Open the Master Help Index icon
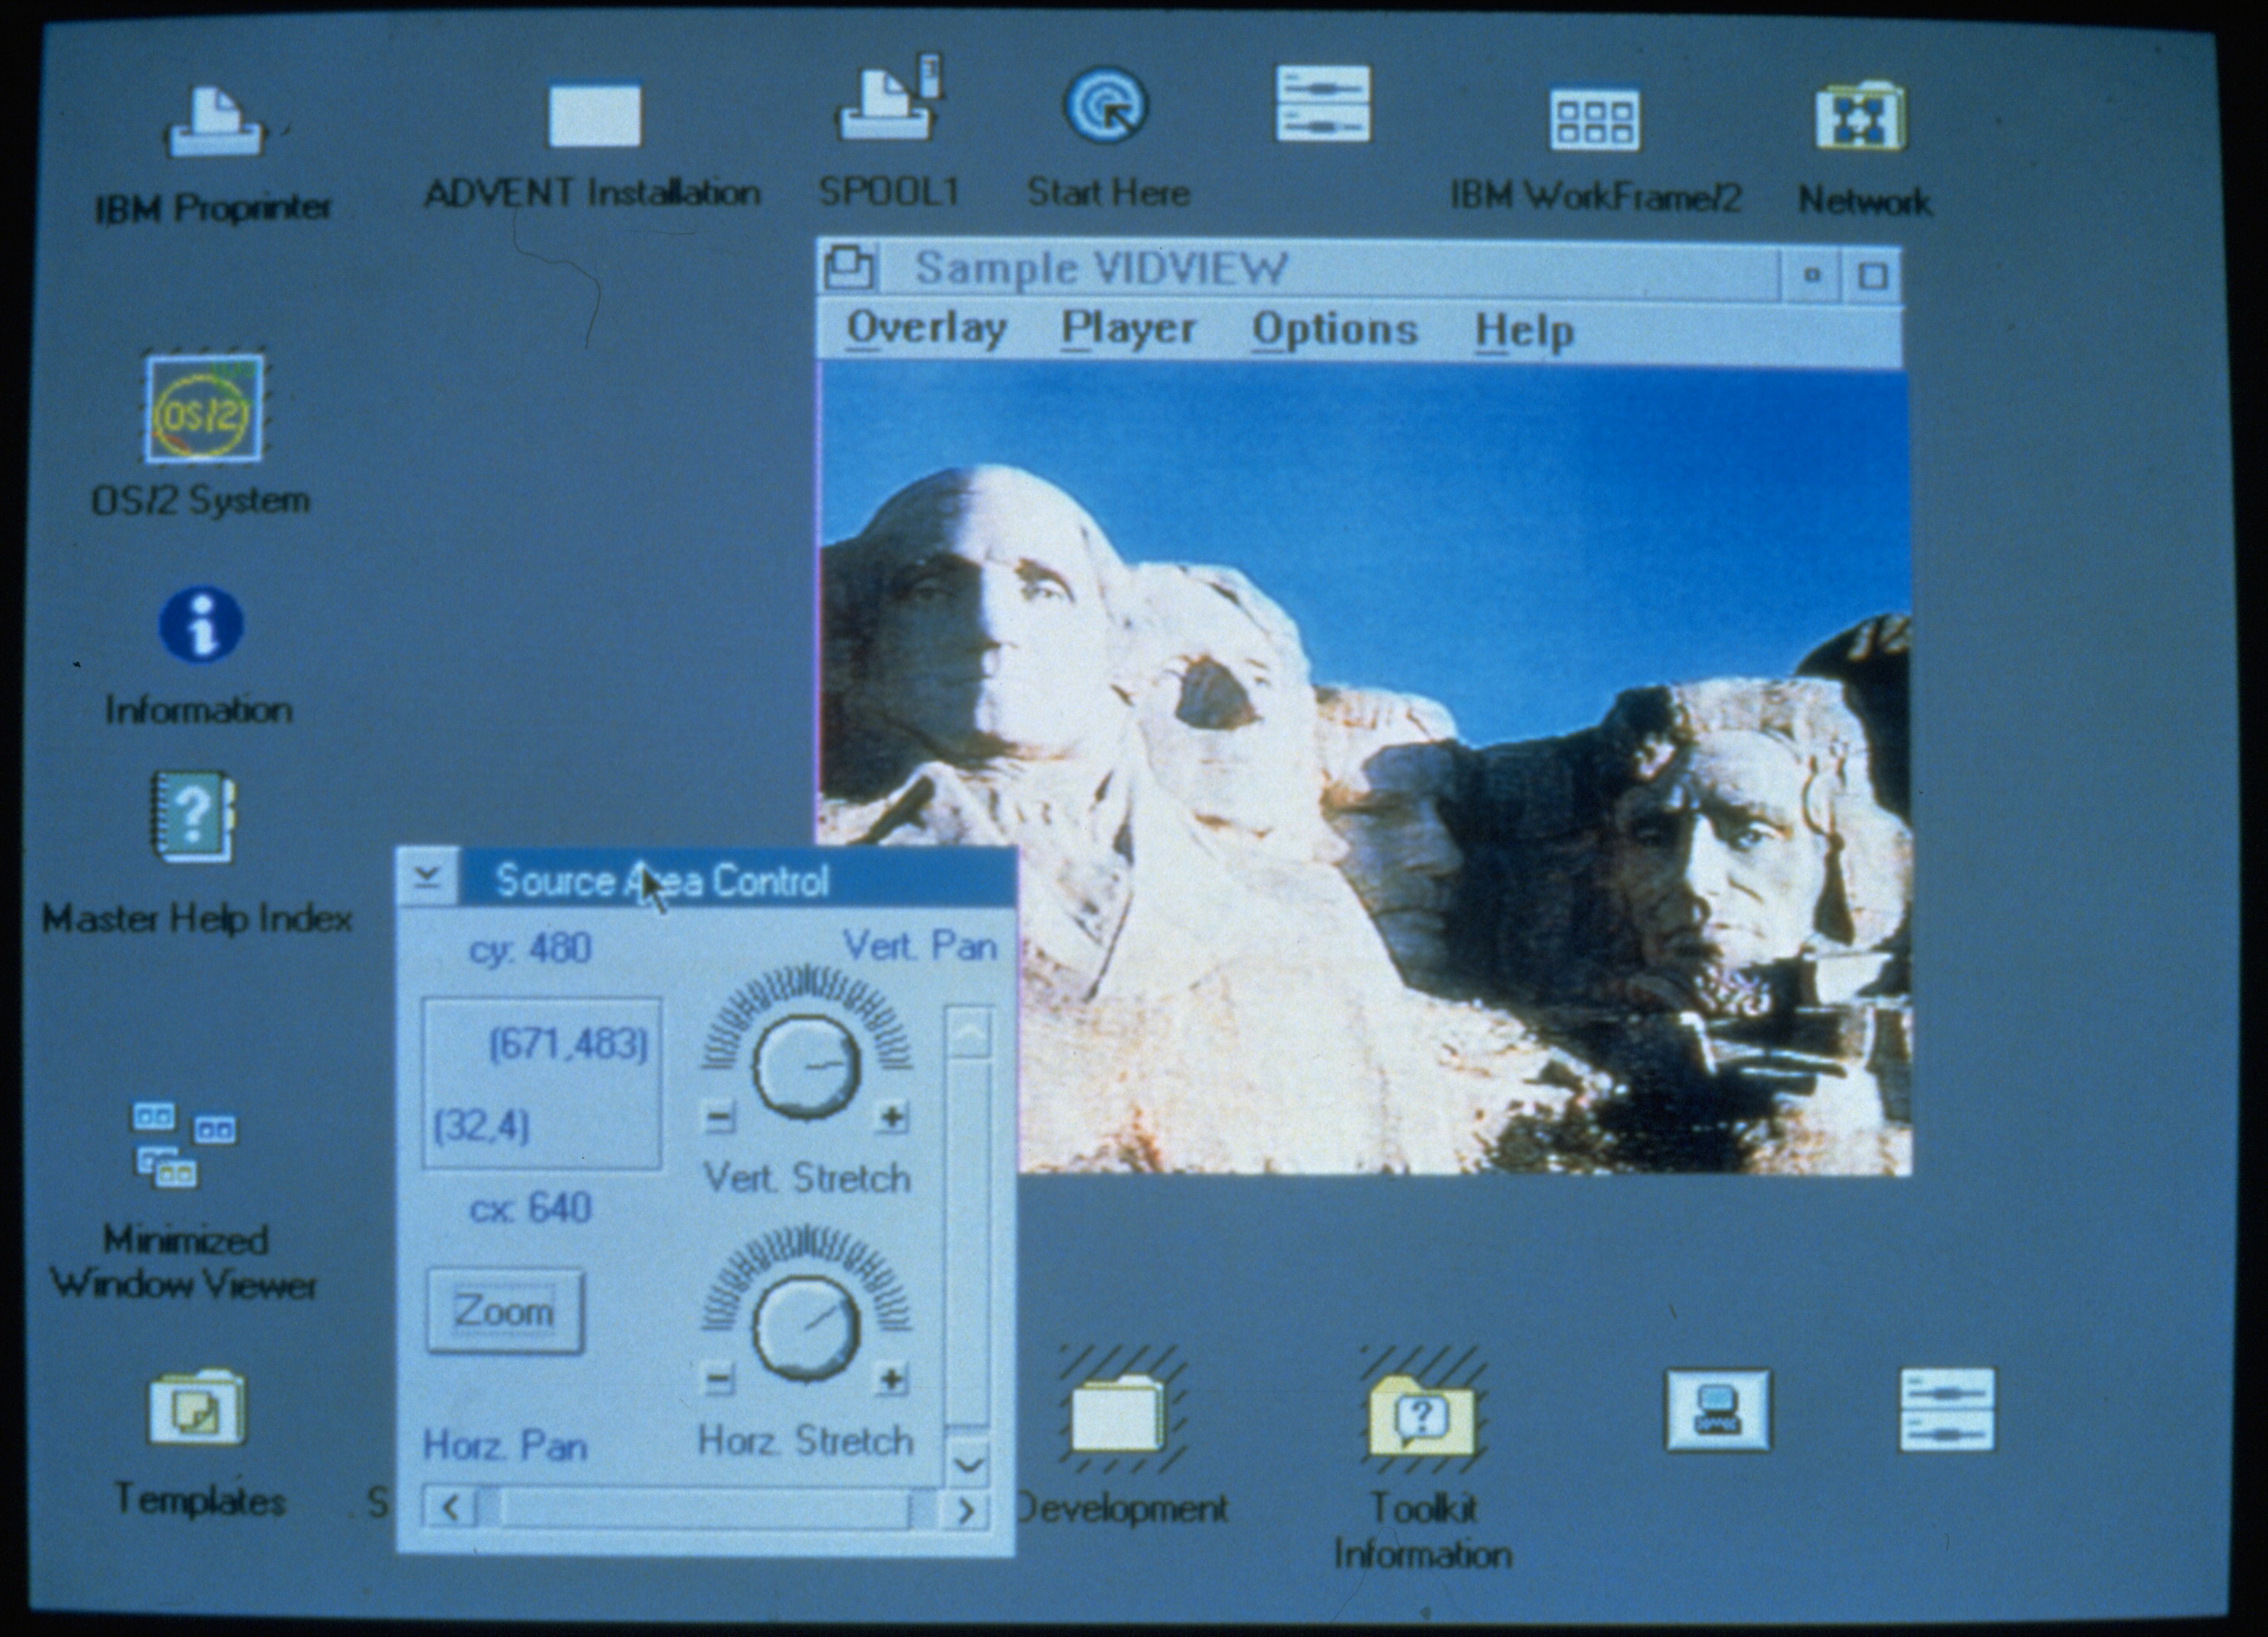Viewport: 2268px width, 1637px height. tap(193, 816)
